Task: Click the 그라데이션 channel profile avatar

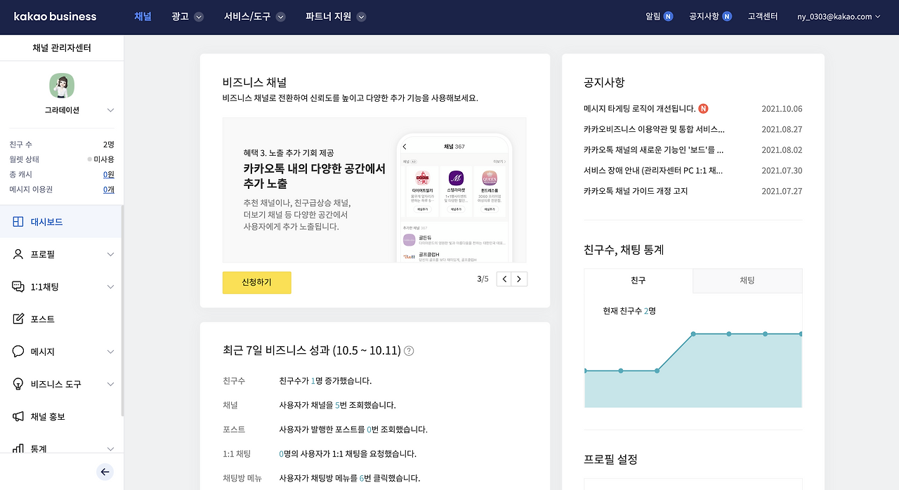Action: click(x=62, y=86)
